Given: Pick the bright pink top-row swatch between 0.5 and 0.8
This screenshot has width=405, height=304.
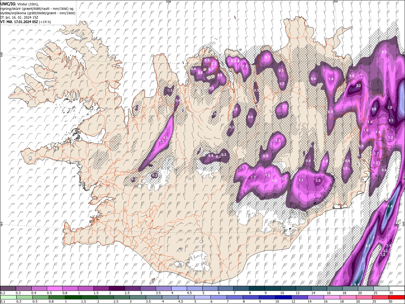Looking at the screenshot, I should [x=54, y=288].
